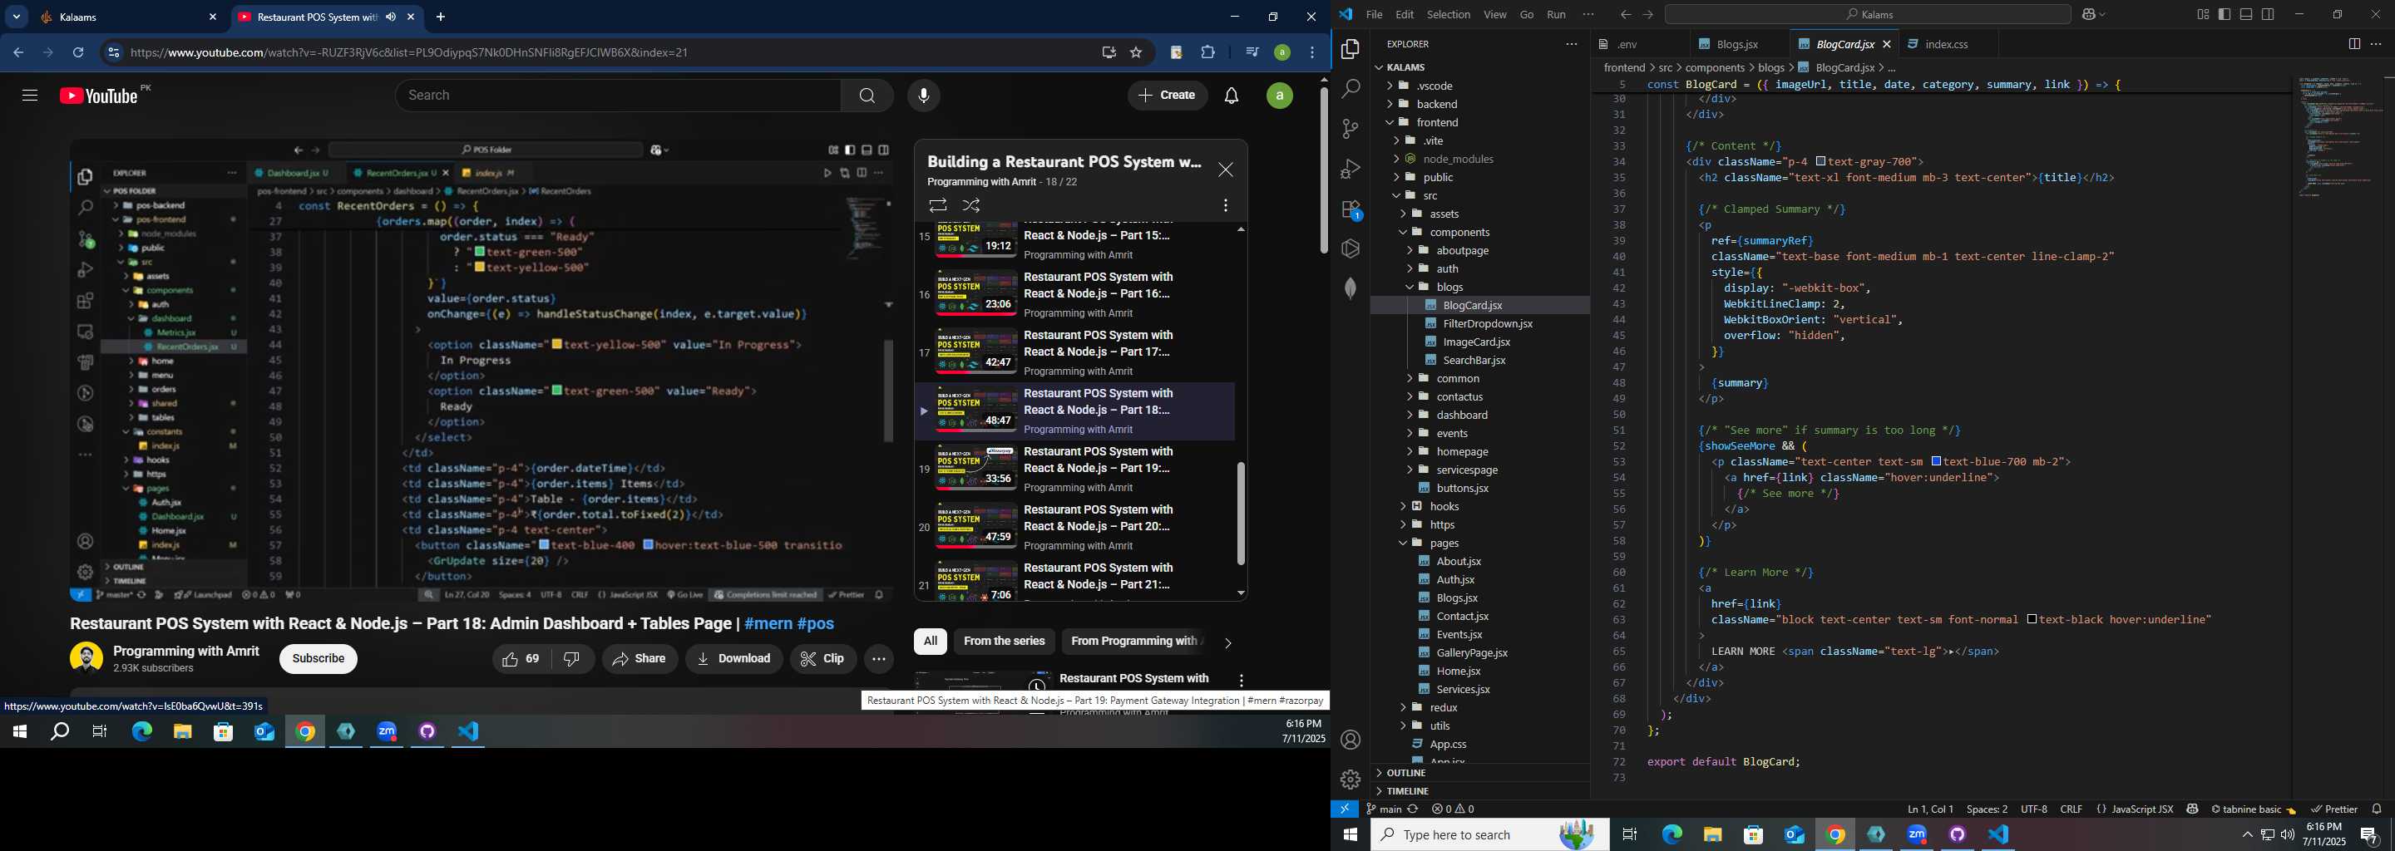Click the Download button under the video
Screen dimensions: 2395x851
(733, 659)
